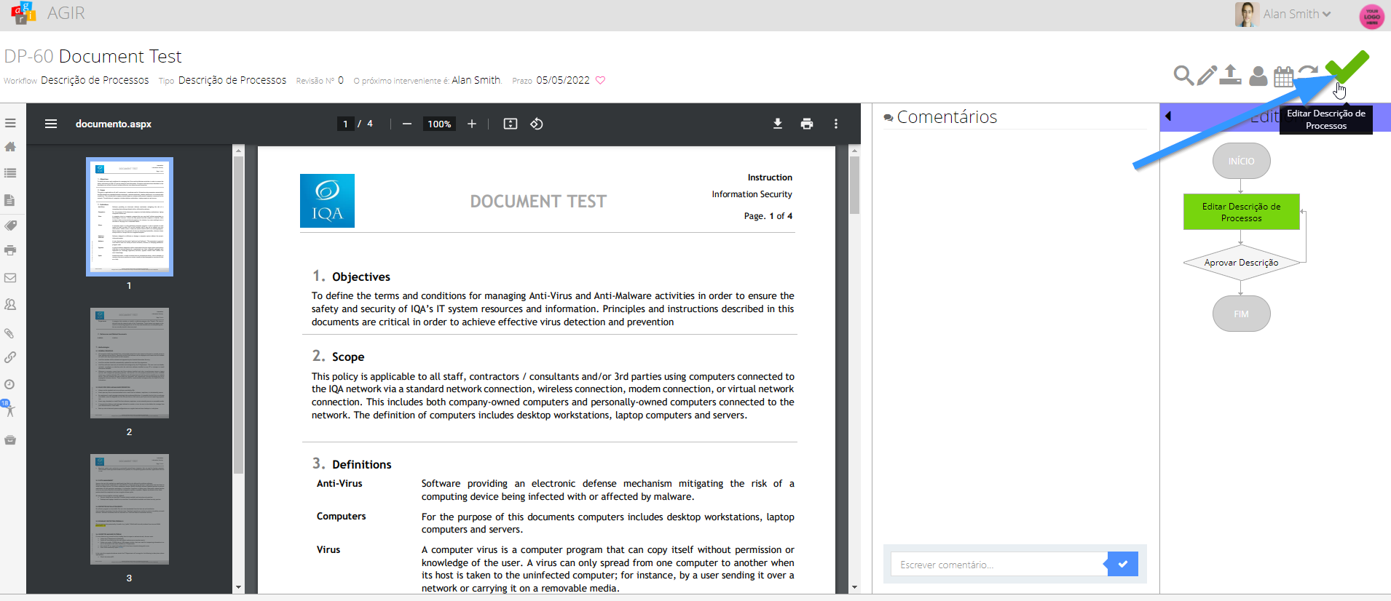1391x601 pixels.
Task: Click the printer icon in left sidebar
Action: (10, 250)
